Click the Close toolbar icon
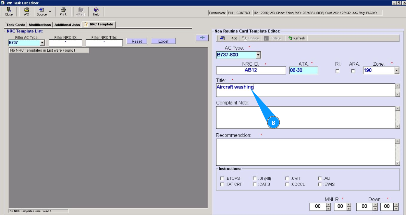The width and height of the screenshot is (406, 215). 9,12
